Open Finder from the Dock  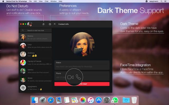point(35,100)
